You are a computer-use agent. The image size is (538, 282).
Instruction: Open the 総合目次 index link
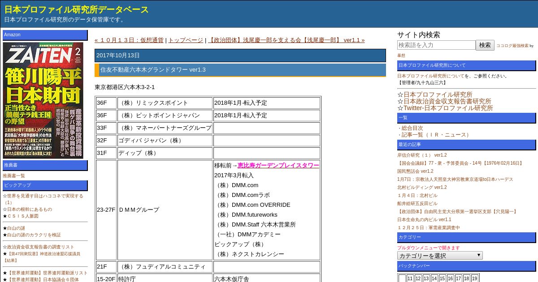412,128
